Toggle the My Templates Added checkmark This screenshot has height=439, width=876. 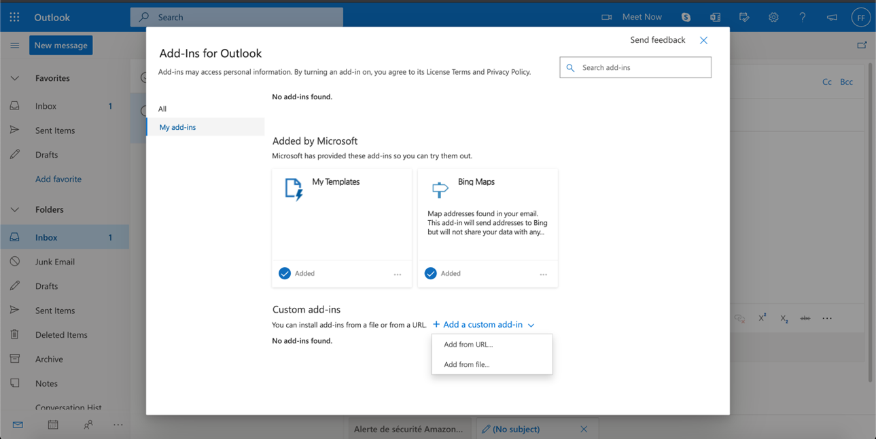point(285,273)
